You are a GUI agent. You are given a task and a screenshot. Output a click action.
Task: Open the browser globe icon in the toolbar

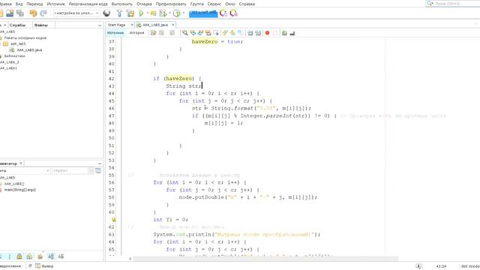point(106,13)
